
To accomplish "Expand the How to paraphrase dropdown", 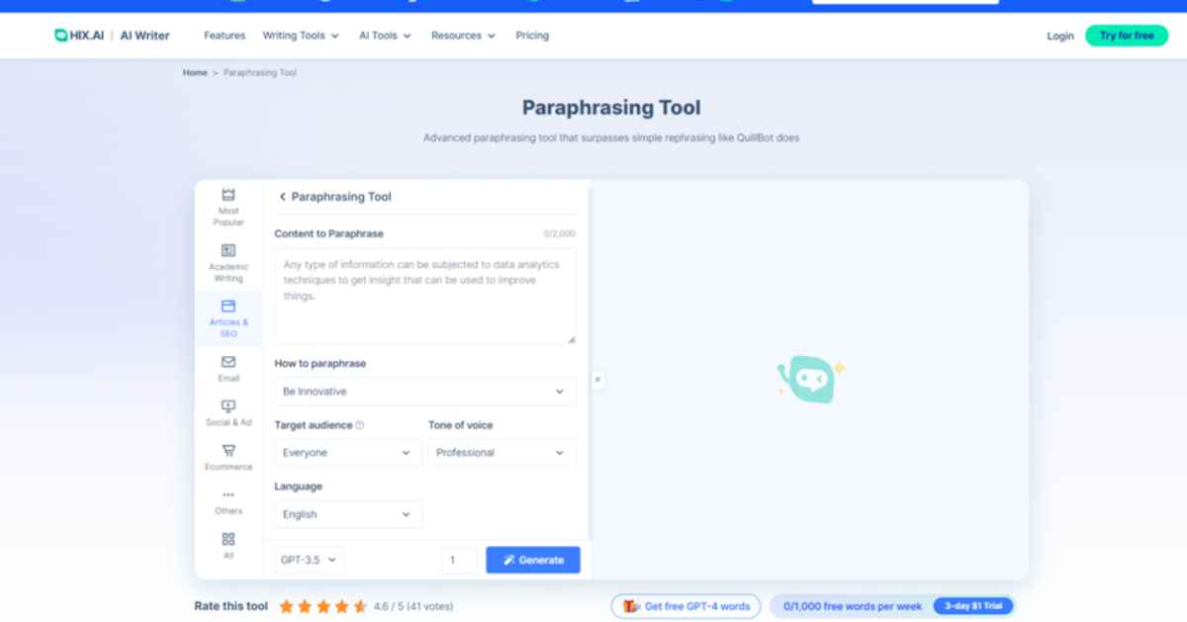I will tap(424, 392).
